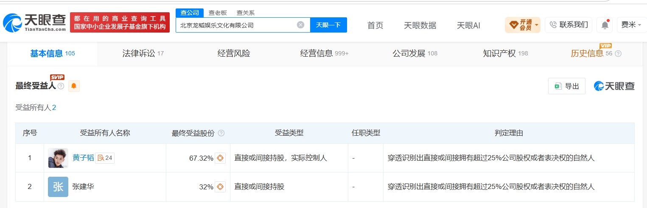Open help icon next to 最终受益股份 header
Viewport: 647px width, 208px height.
coord(221,133)
